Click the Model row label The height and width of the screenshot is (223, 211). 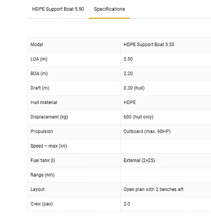coord(37,44)
